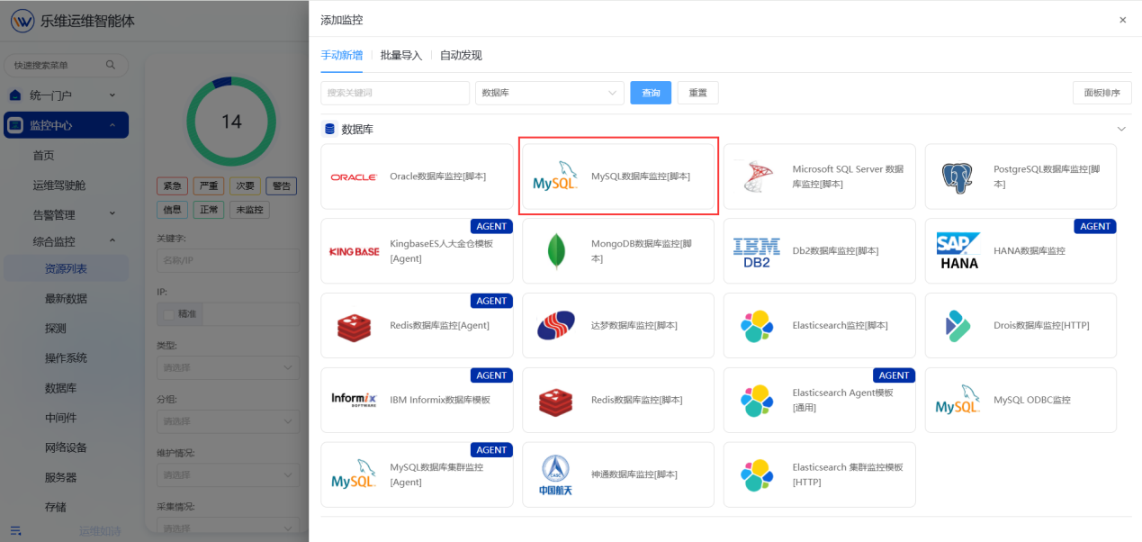This screenshot has width=1142, height=542.
Task: Click the 达梦数据库 logo icon
Action: pos(555,326)
